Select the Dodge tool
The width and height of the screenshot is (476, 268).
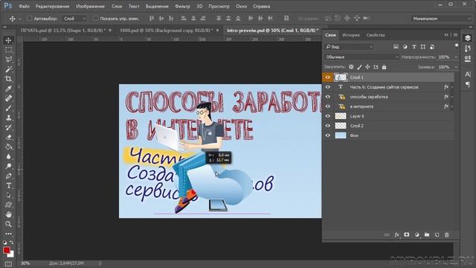(x=8, y=166)
